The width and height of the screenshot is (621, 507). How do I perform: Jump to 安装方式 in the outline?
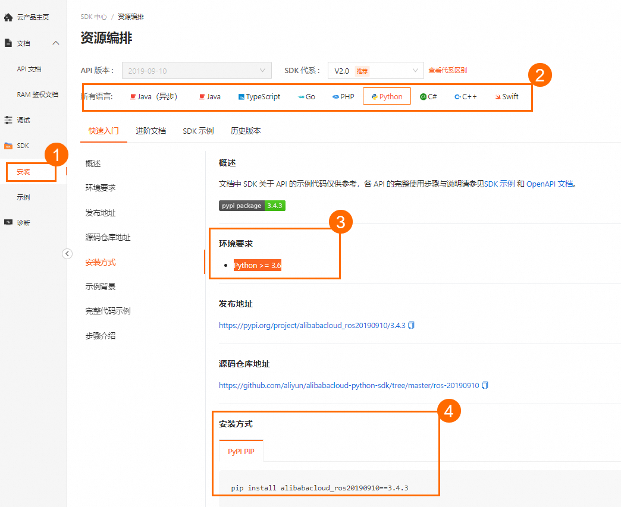101,262
